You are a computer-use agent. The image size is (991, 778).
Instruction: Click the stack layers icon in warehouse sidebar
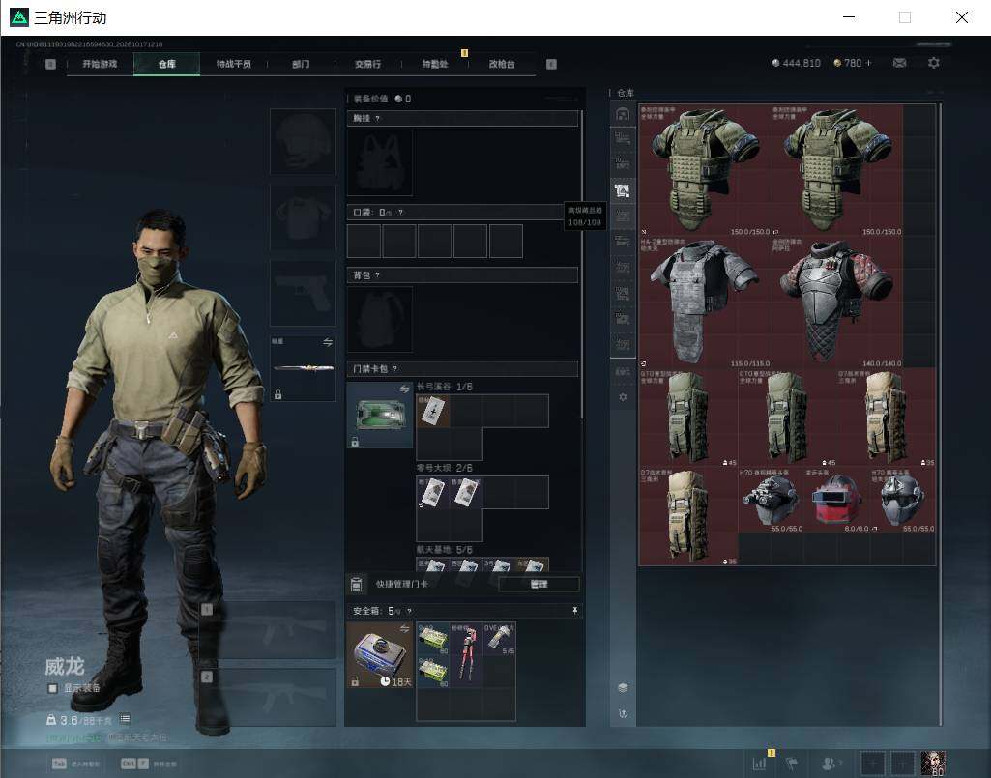623,687
